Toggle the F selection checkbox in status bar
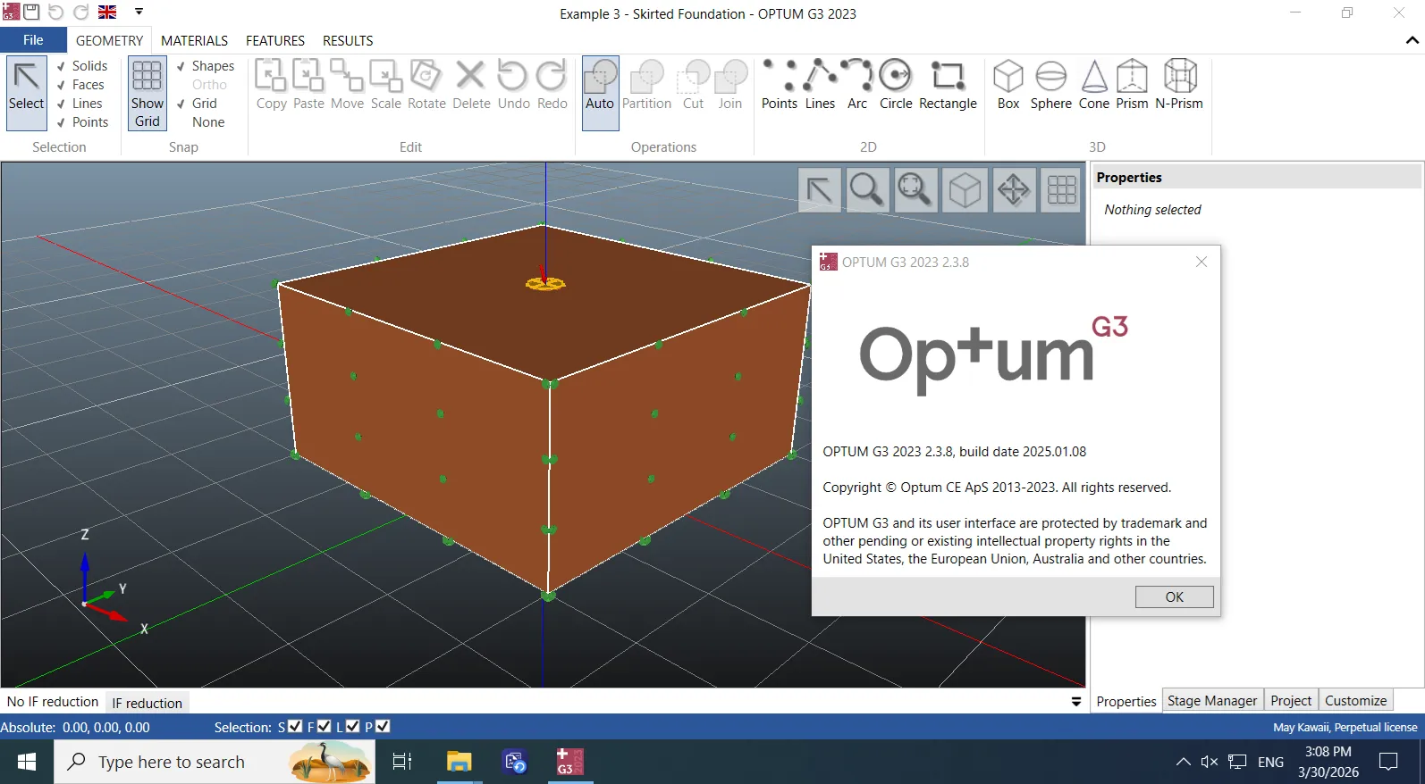The image size is (1425, 784). click(x=325, y=727)
